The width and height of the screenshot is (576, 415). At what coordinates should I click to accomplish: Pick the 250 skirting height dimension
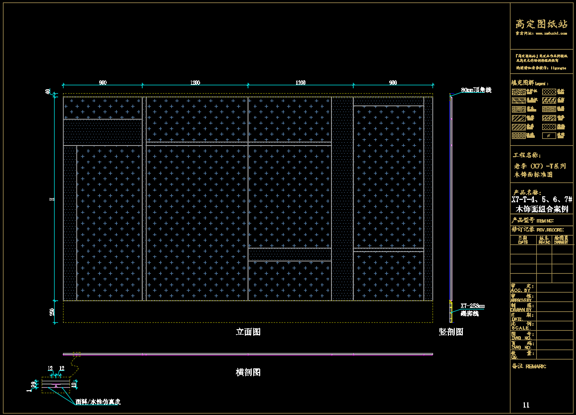pyautogui.click(x=52, y=312)
